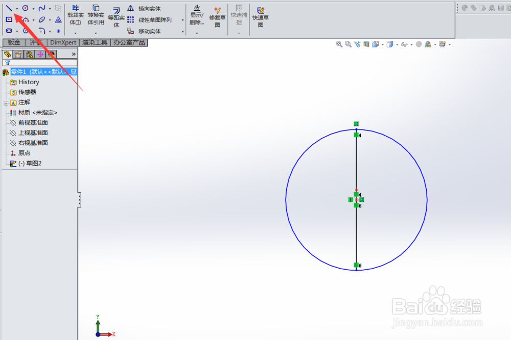Image resolution: width=511 pixels, height=340 pixels.
Task: Open the dropdown under 显示/删除
Action: (x=197, y=33)
